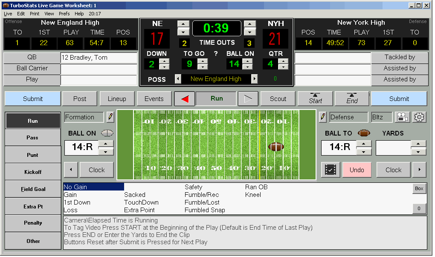Click the Scout button
The width and height of the screenshot is (435, 257).
point(278,99)
